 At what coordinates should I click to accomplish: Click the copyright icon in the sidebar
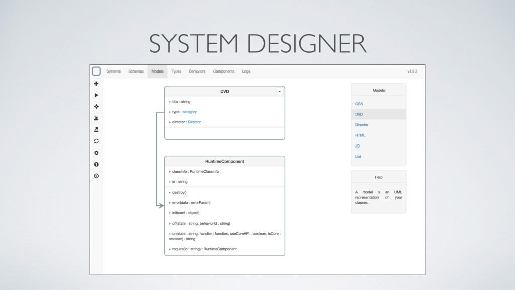96,176
